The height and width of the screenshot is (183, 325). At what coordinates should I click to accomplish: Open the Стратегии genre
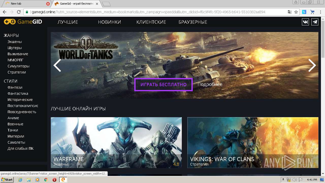pos(17,72)
